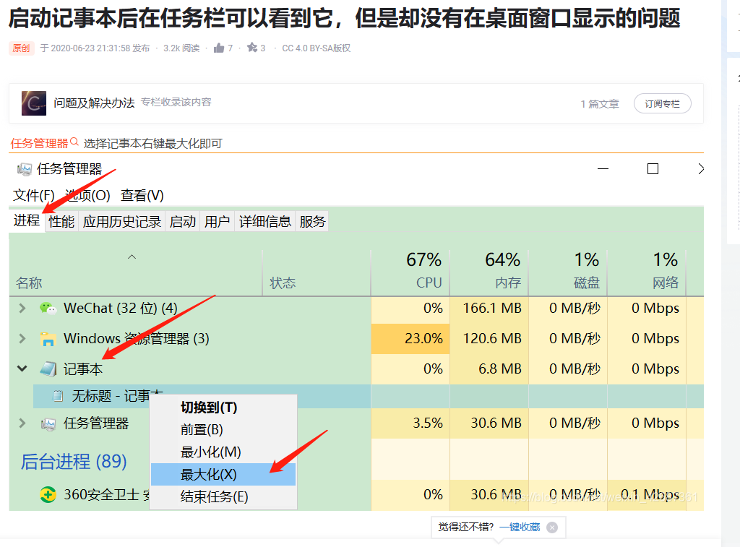Click the 6.8 MB memory cell
The height and width of the screenshot is (547, 740).
pos(489,369)
